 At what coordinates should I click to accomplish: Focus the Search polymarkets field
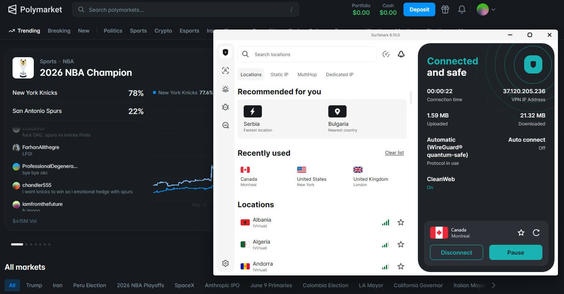pos(186,9)
